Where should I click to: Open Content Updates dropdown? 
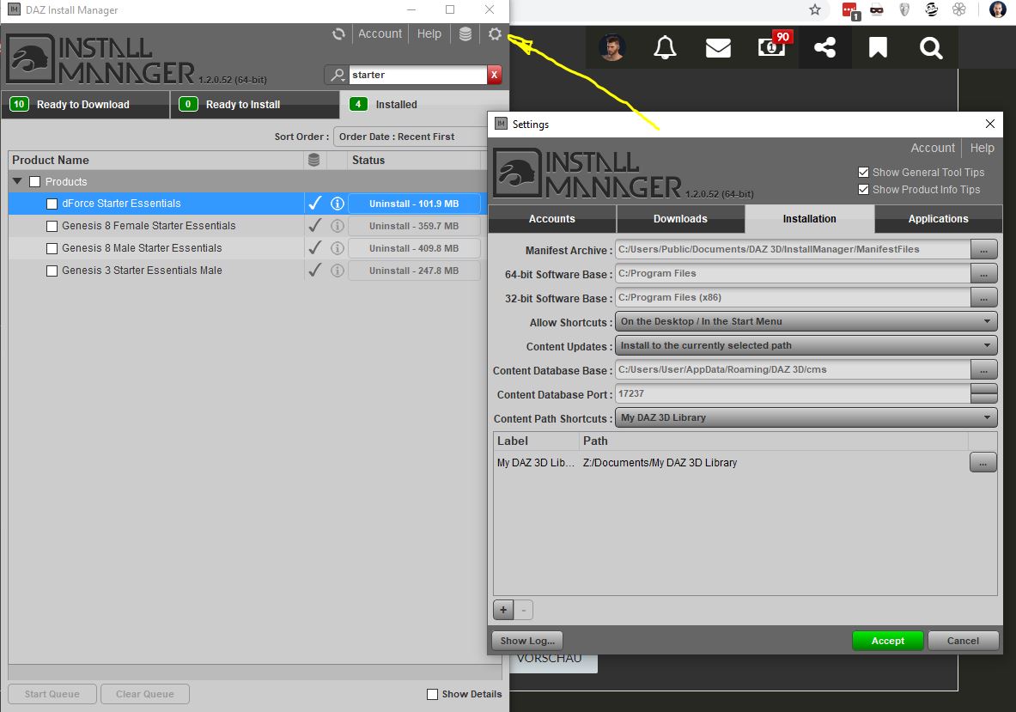(806, 346)
